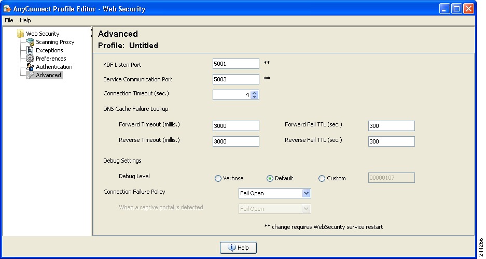Click the AnyConnect app icon in the title bar
The image size is (486, 259).
tap(7, 8)
